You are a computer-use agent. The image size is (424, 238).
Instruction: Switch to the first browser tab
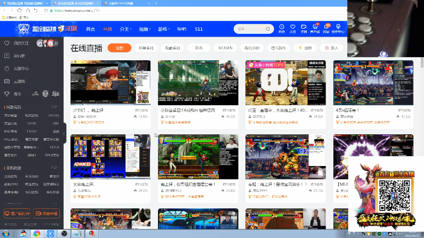(x=24, y=3)
